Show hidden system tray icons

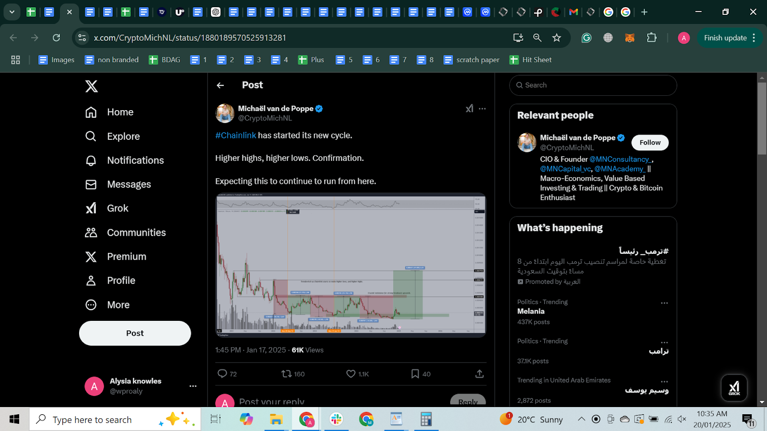[x=581, y=420]
